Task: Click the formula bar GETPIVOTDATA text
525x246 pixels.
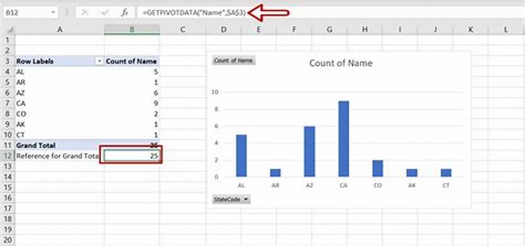Action: 195,12
